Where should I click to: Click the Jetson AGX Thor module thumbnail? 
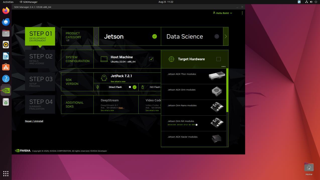point(217,76)
